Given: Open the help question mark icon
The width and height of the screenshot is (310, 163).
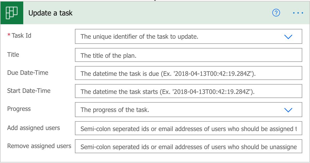Looking at the screenshot, I should click(276, 13).
